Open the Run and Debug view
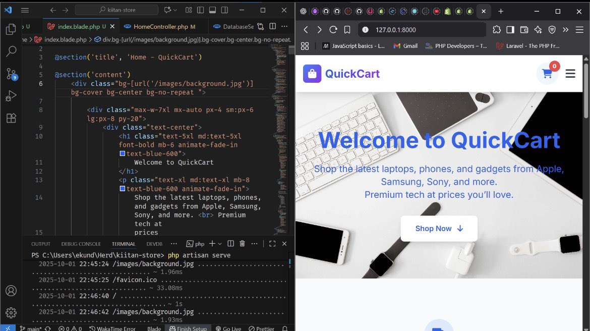 (x=11, y=96)
